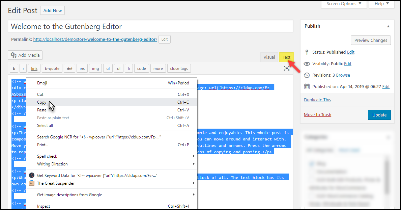Click the Update button
Viewport: 401px width, 210px height.
point(379,115)
